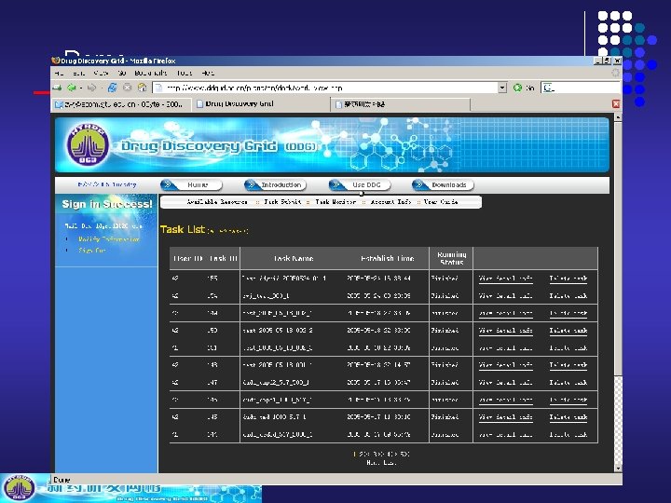Close the current tab with red X
Image resolution: width=671 pixels, height=503 pixels.
(616, 104)
